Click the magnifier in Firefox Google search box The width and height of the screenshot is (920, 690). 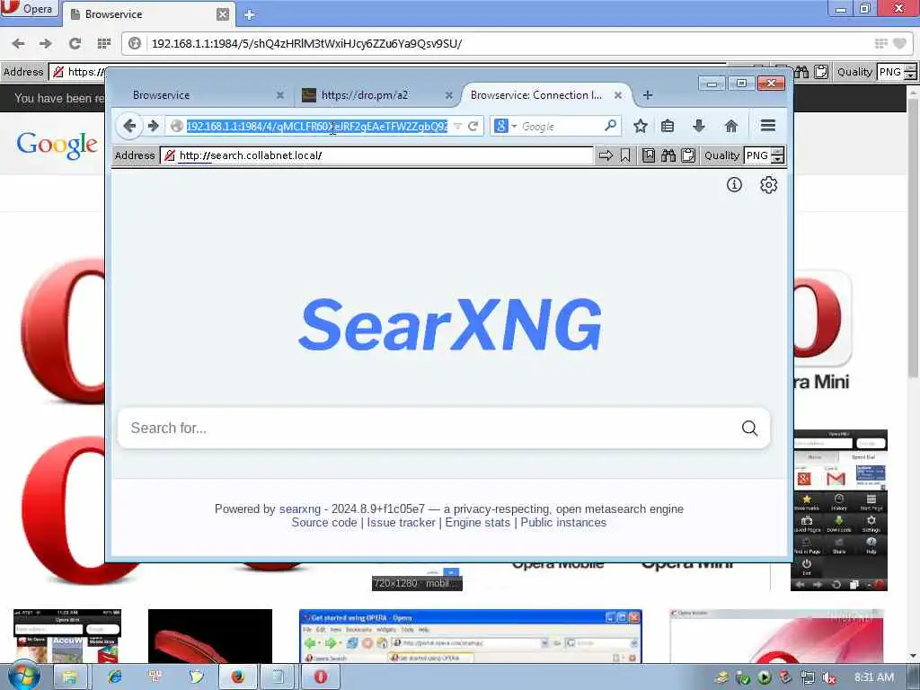pyautogui.click(x=610, y=126)
